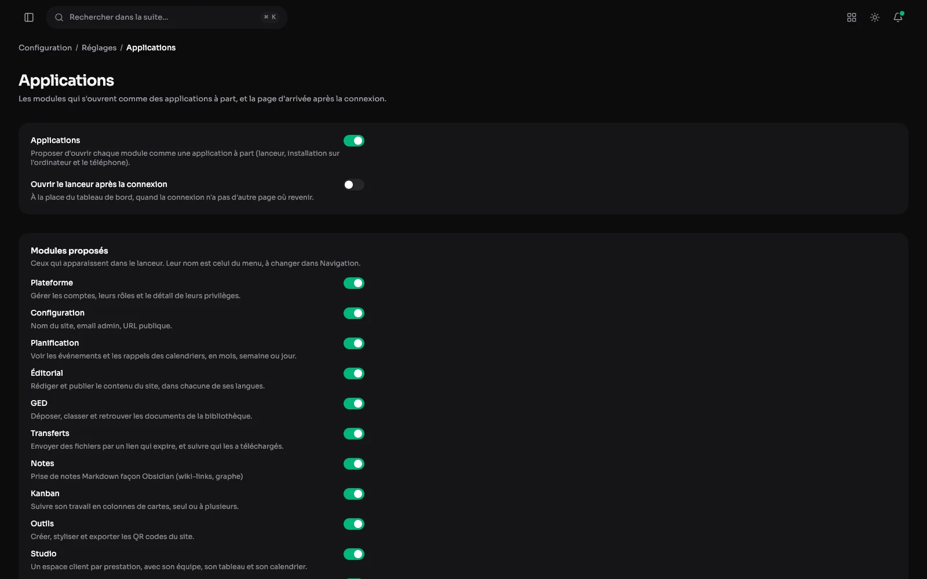927x579 pixels.
Task: Click the current Applications breadcrumb
Action: (151, 47)
